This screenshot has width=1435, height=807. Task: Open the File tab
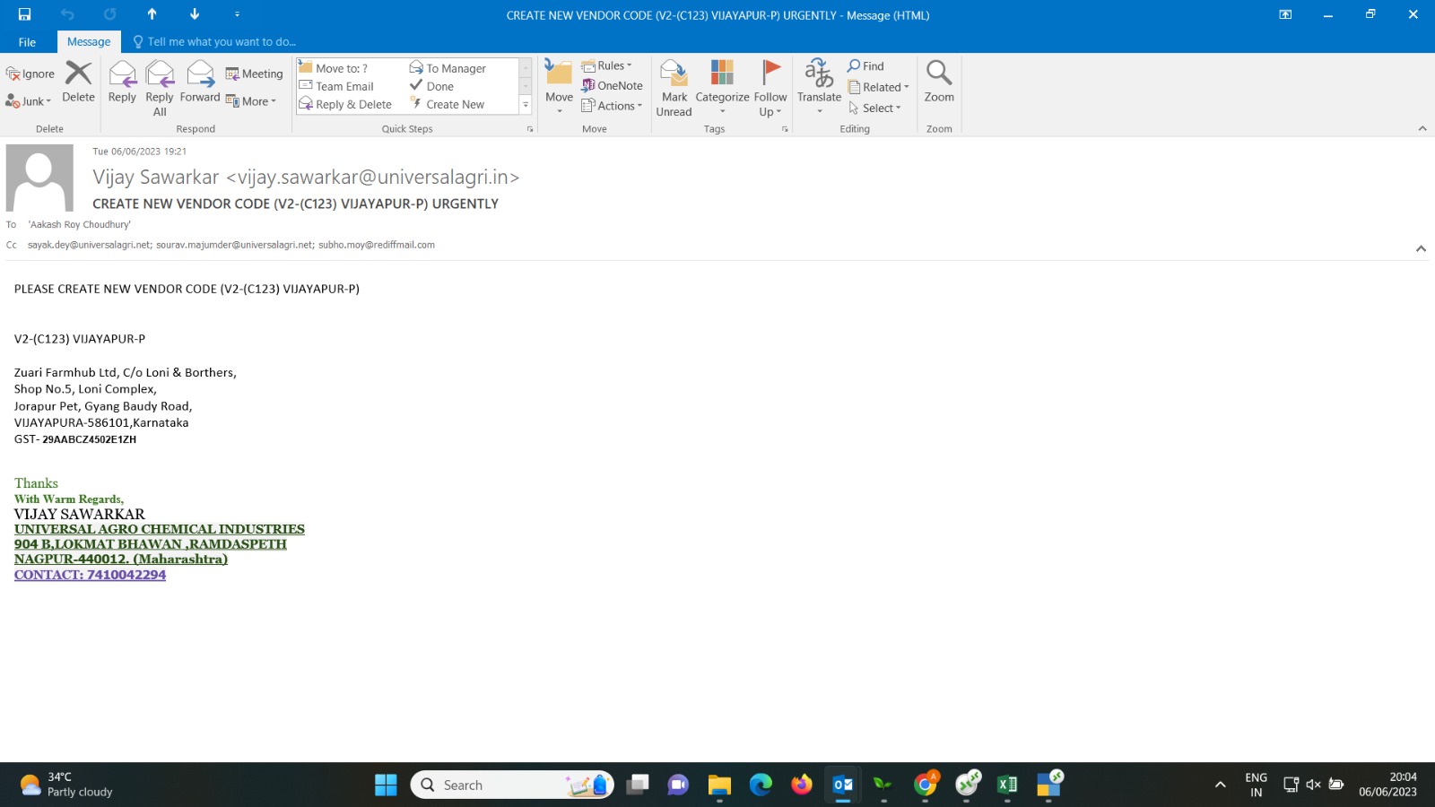pos(27,42)
